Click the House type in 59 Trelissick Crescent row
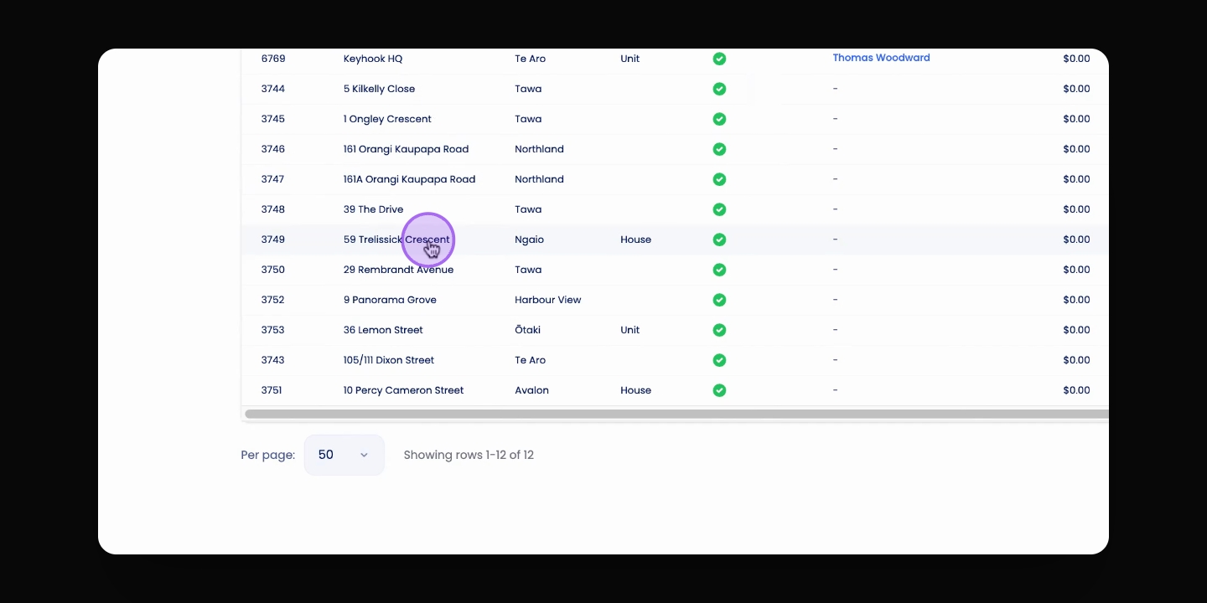 click(x=635, y=240)
